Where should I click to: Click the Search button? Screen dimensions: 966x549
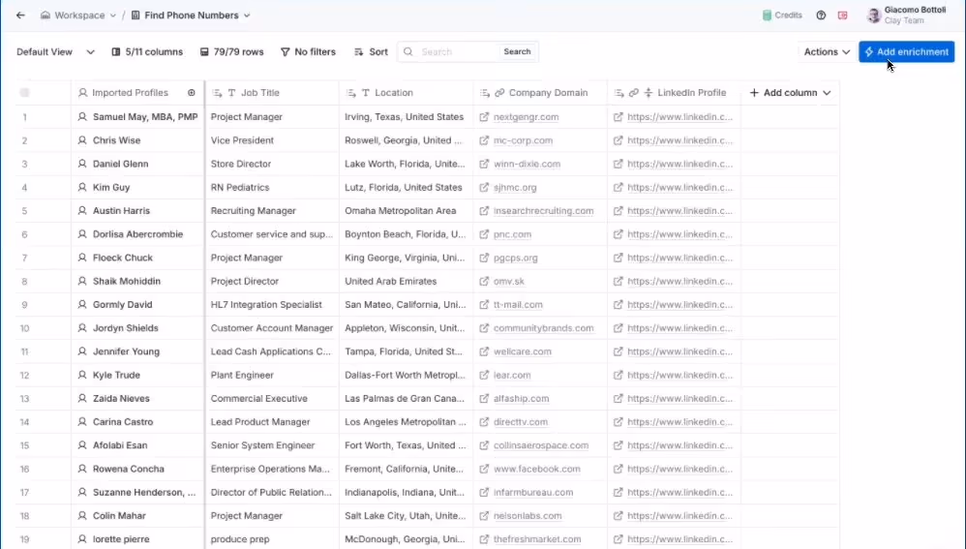[517, 51]
